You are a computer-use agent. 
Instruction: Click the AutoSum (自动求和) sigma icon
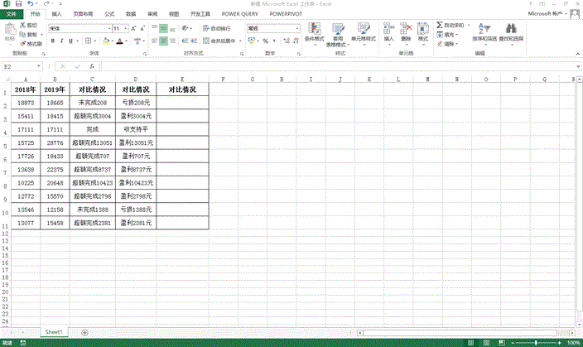(x=439, y=26)
